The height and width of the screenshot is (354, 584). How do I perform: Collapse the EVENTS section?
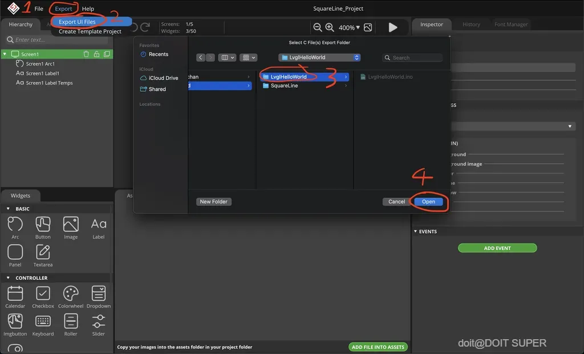tap(416, 231)
